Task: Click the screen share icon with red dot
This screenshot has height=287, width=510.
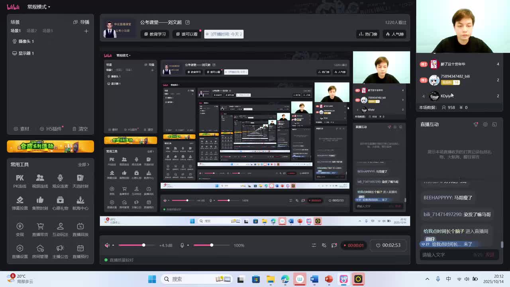Action: click(x=334, y=245)
